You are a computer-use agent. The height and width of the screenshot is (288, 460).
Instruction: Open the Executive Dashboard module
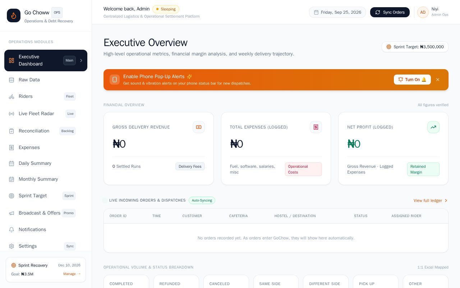coord(46,60)
